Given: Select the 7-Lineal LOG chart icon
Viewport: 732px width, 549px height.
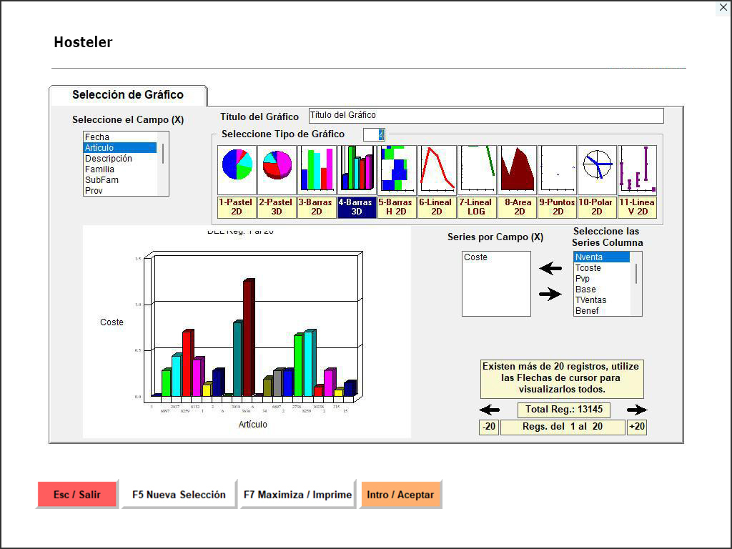Looking at the screenshot, I should [x=477, y=170].
